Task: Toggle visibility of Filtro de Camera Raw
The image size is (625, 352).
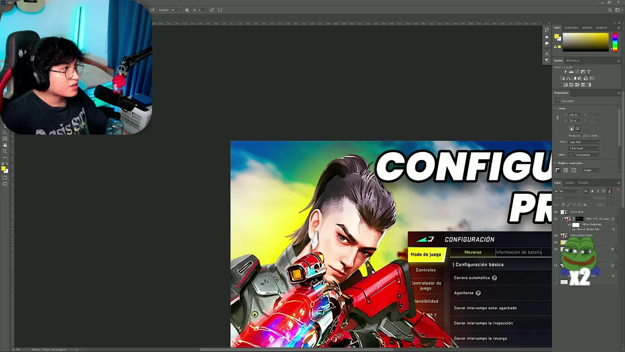Action: point(574,230)
